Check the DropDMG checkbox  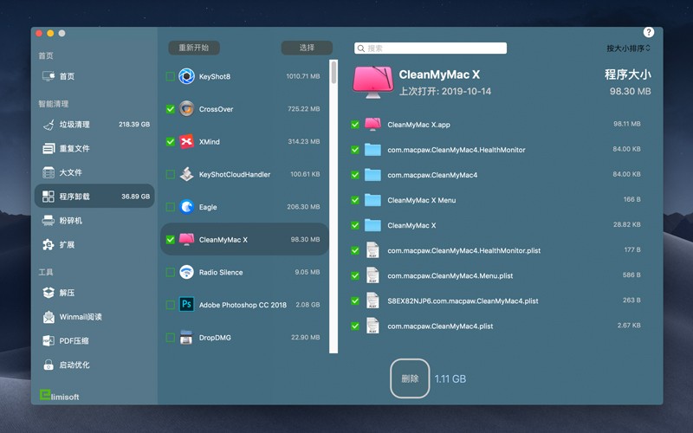pyautogui.click(x=170, y=338)
